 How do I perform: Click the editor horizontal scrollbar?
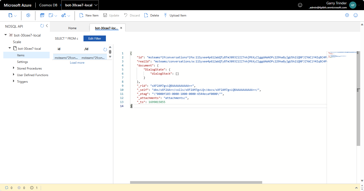pyautogui.click(x=196, y=182)
